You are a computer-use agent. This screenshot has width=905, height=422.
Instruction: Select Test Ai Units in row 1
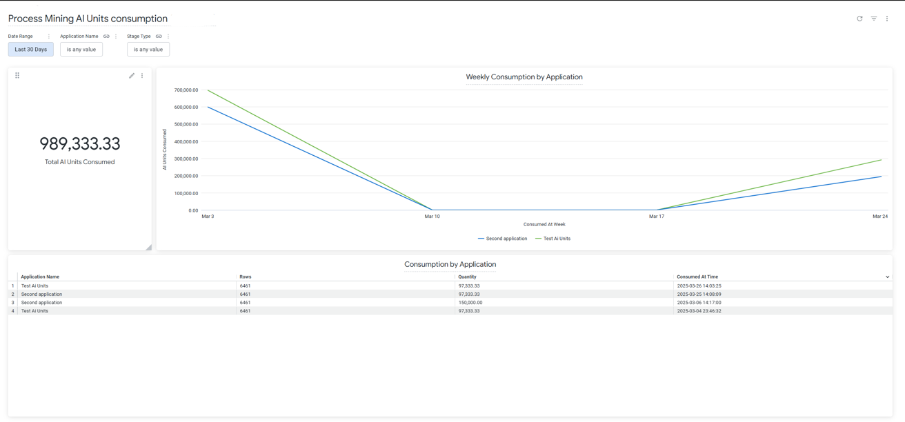tap(34, 285)
